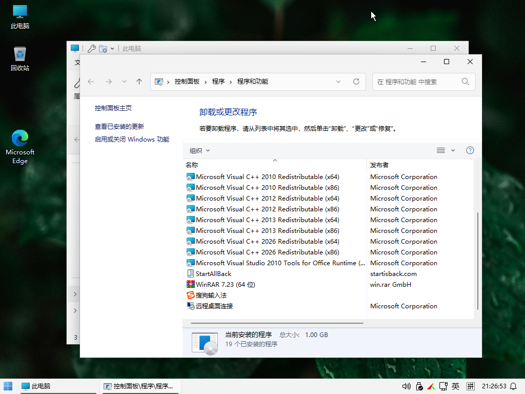Click the control panel icon in address bar
525x394 pixels.
159,82
